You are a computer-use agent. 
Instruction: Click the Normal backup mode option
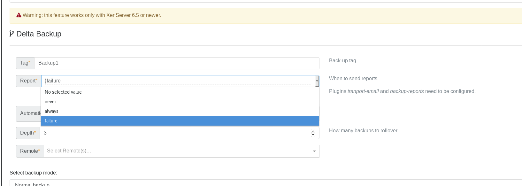click(x=32, y=184)
